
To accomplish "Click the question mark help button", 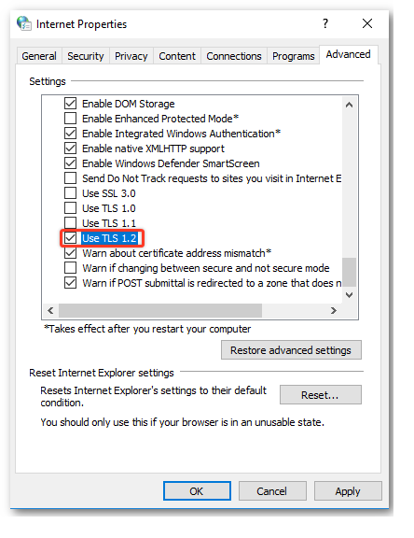I will point(325,23).
